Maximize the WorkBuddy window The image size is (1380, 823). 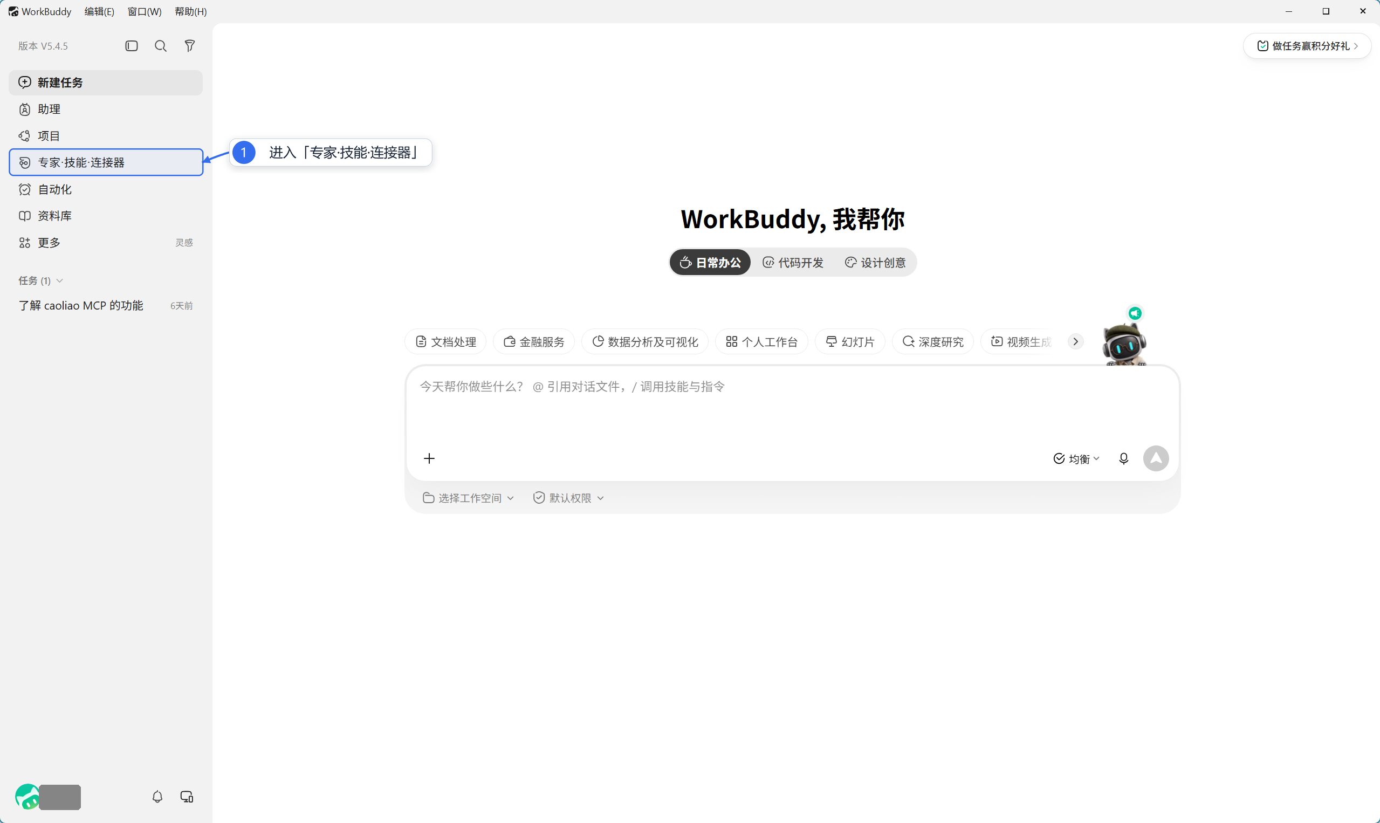tap(1326, 11)
